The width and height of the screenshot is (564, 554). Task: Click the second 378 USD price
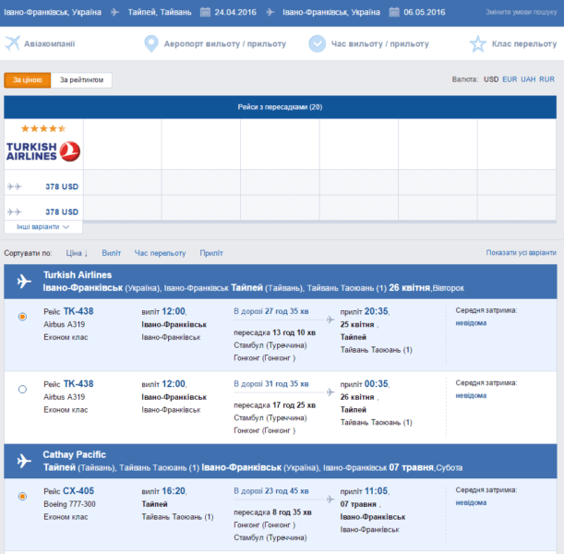point(62,211)
